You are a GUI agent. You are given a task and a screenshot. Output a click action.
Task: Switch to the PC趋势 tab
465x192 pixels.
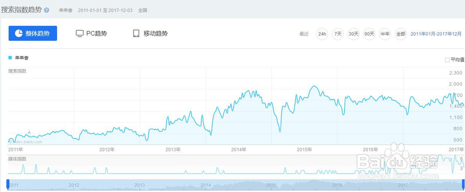[x=91, y=33]
